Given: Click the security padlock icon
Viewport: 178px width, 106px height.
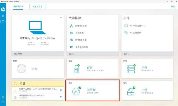Looking at the screenshot, I should click(131, 91).
